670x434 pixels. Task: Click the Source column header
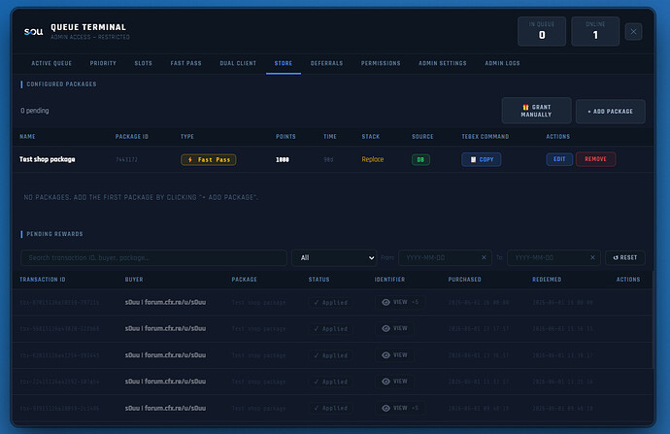[x=422, y=137]
